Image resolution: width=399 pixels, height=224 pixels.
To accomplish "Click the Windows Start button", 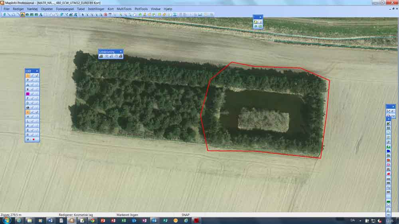I will [6, 220].
